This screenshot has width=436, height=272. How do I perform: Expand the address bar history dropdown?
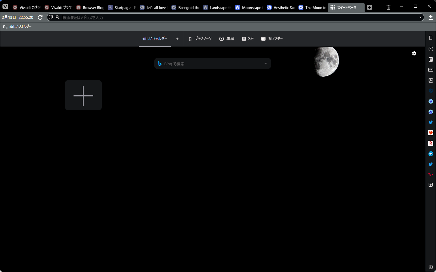[x=420, y=18]
